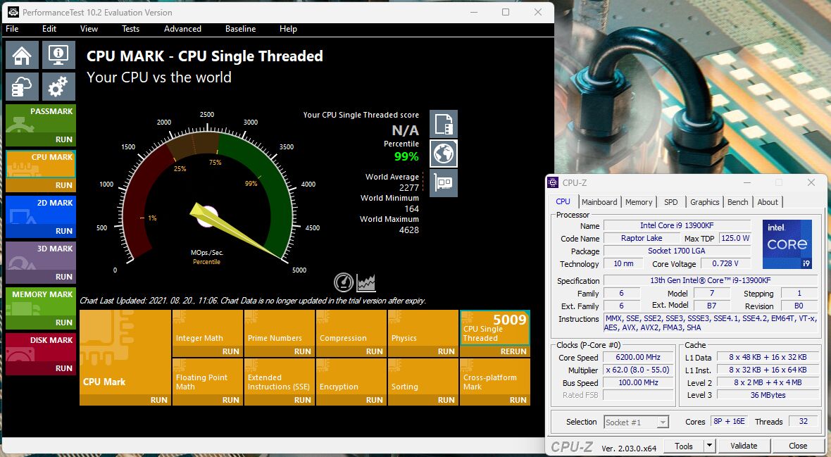Switch to the Graphics tab in CPU-Z
The width and height of the screenshot is (831, 457).
[x=705, y=202]
